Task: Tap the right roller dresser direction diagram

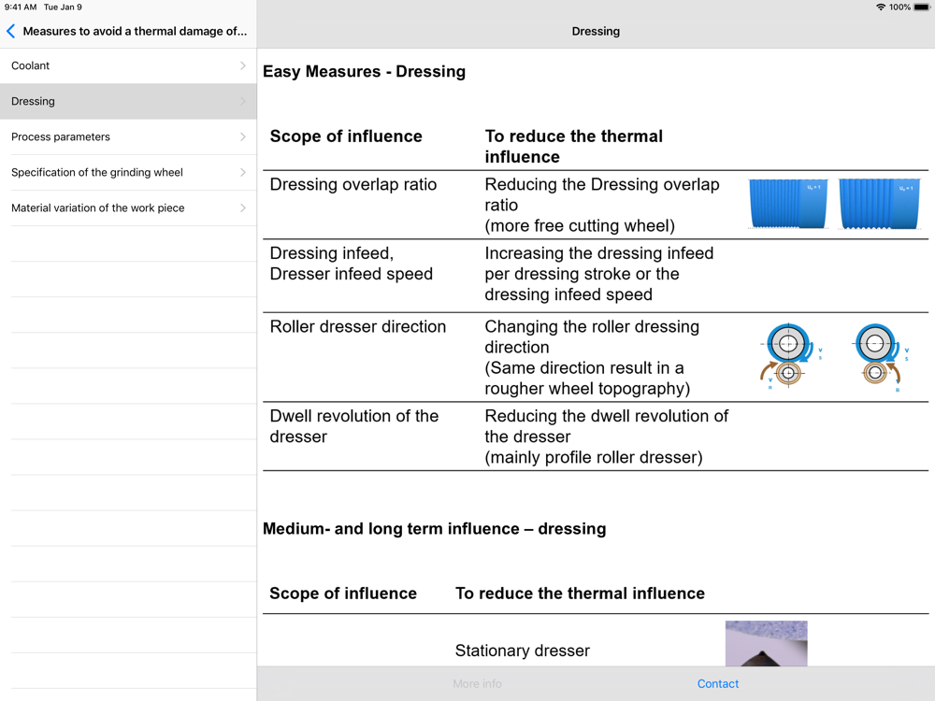Action: (882, 358)
